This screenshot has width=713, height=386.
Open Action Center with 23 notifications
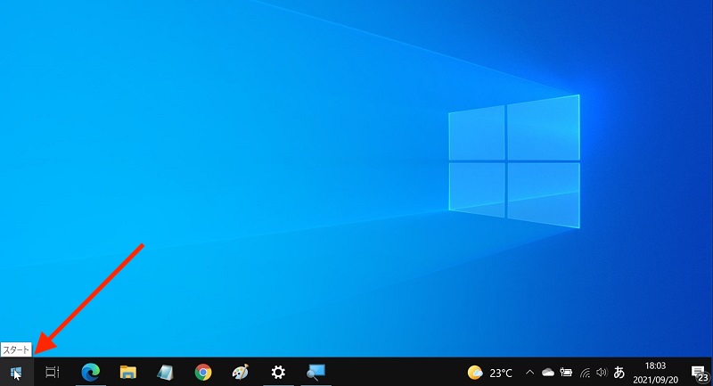click(698, 372)
